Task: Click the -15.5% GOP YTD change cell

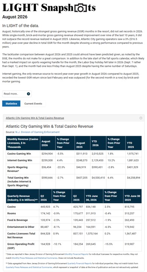Action: (109, 244)
